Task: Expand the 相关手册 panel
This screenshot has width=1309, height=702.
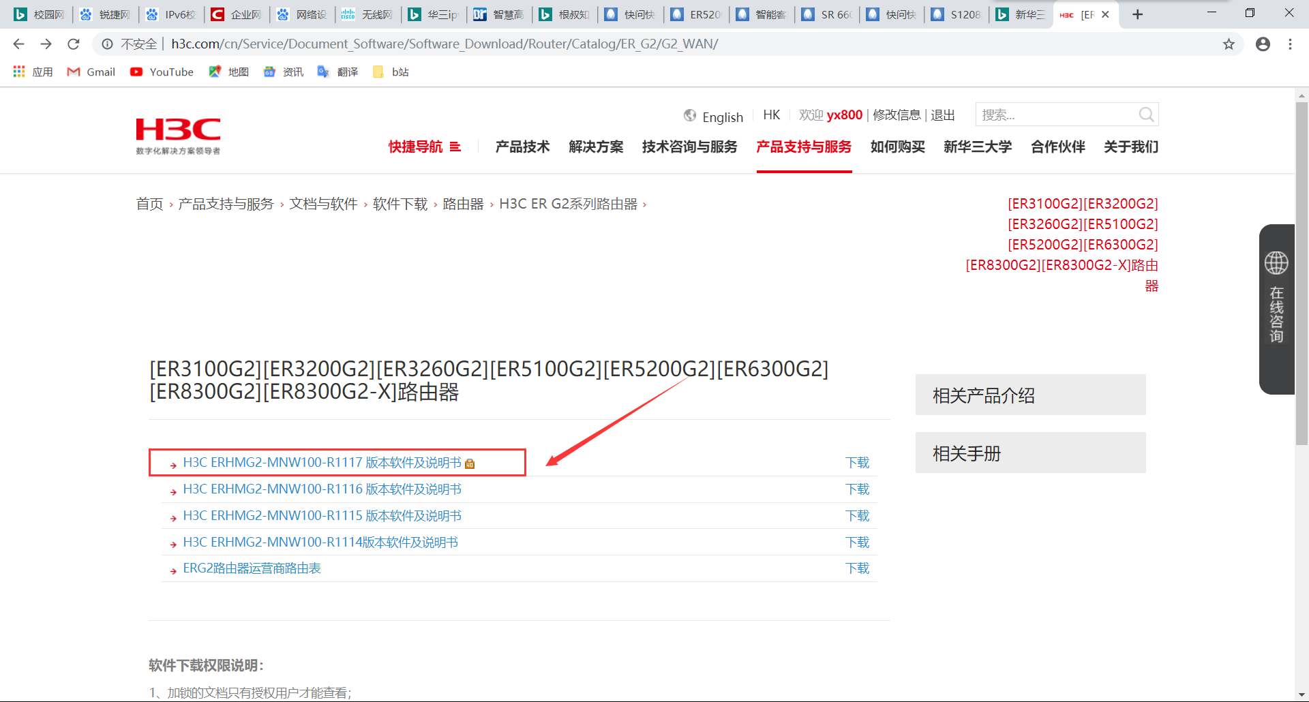Action: (x=1030, y=453)
